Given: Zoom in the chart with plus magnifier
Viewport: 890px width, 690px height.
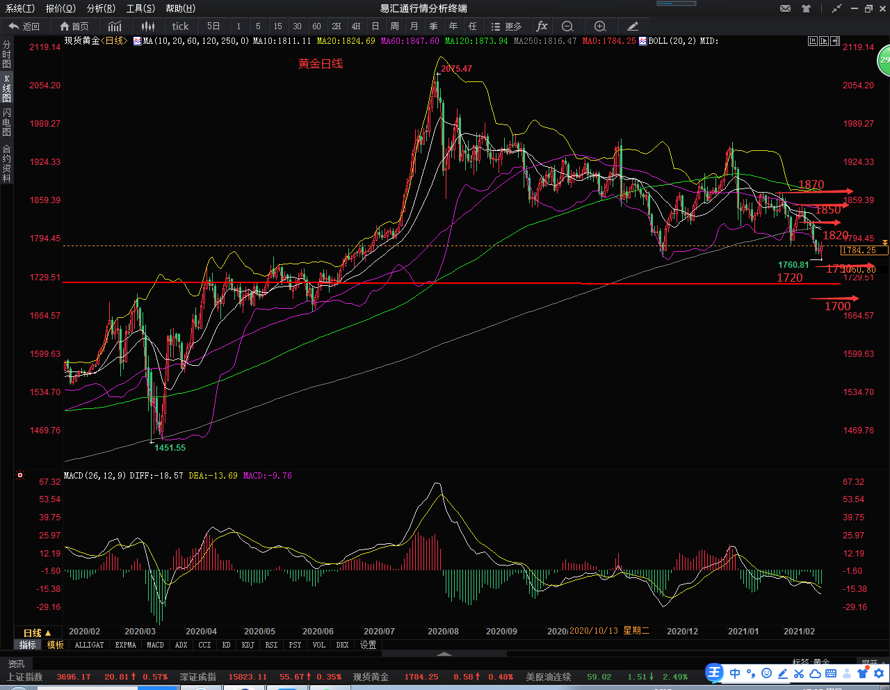Looking at the screenshot, I should pos(600,26).
